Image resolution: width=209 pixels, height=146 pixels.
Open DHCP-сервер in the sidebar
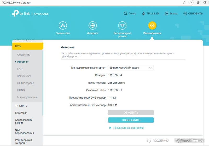coord(26,83)
